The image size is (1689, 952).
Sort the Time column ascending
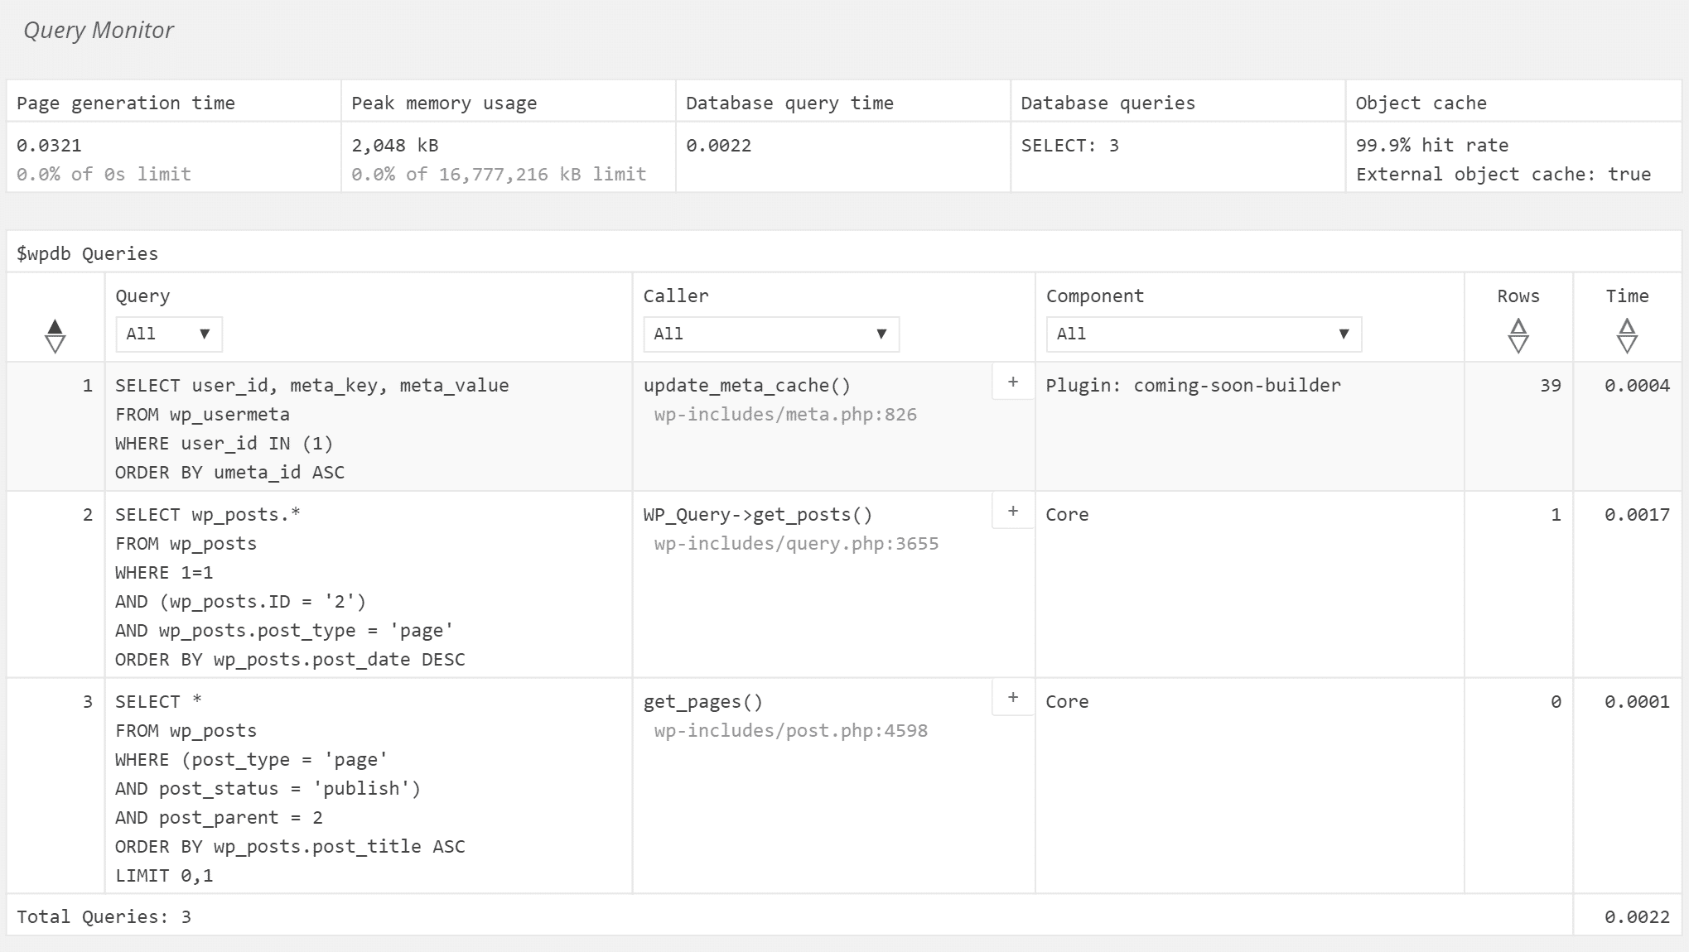tap(1627, 325)
